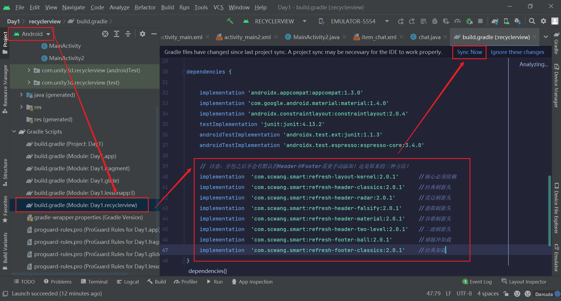Collapse all nodes in the Project panel
This screenshot has width=561, height=301.
(128, 34)
